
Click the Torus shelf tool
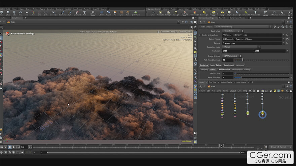21,13
